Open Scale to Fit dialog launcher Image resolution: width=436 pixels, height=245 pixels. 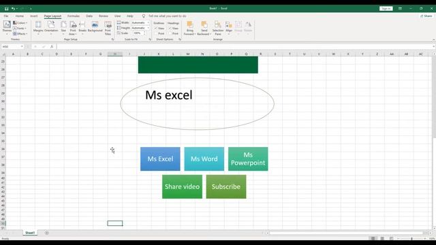[150, 39]
